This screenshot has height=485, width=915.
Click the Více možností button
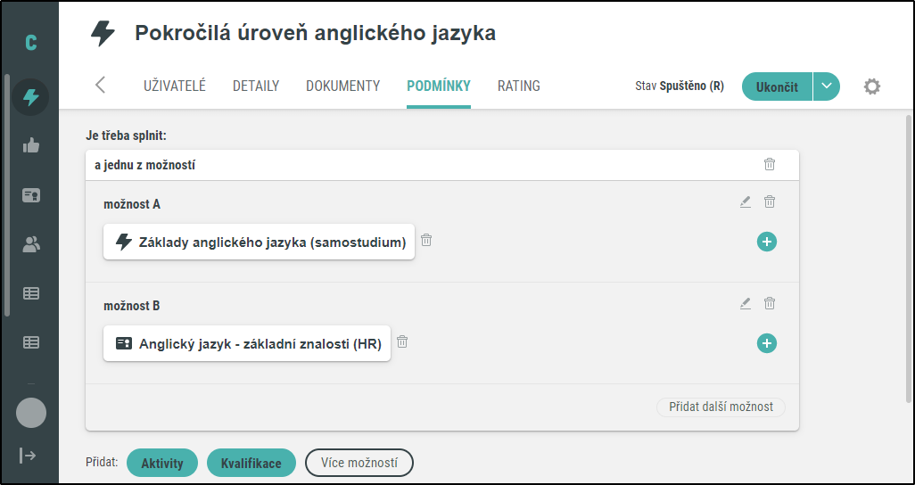(359, 464)
